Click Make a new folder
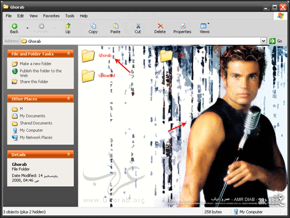 35,64
